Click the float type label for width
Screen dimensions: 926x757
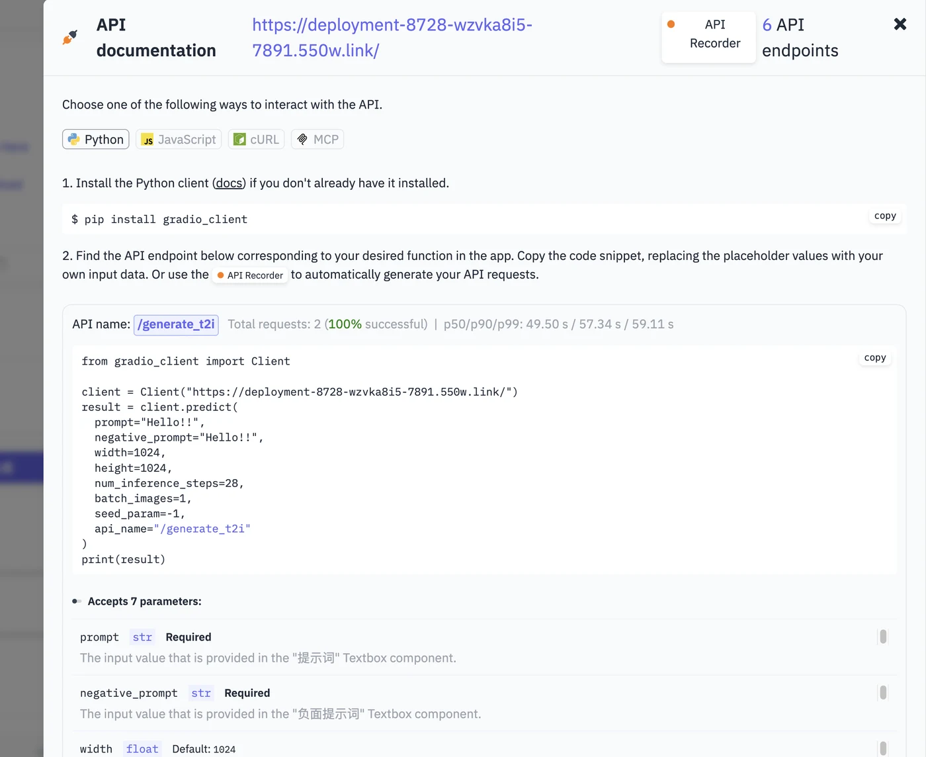point(142,749)
